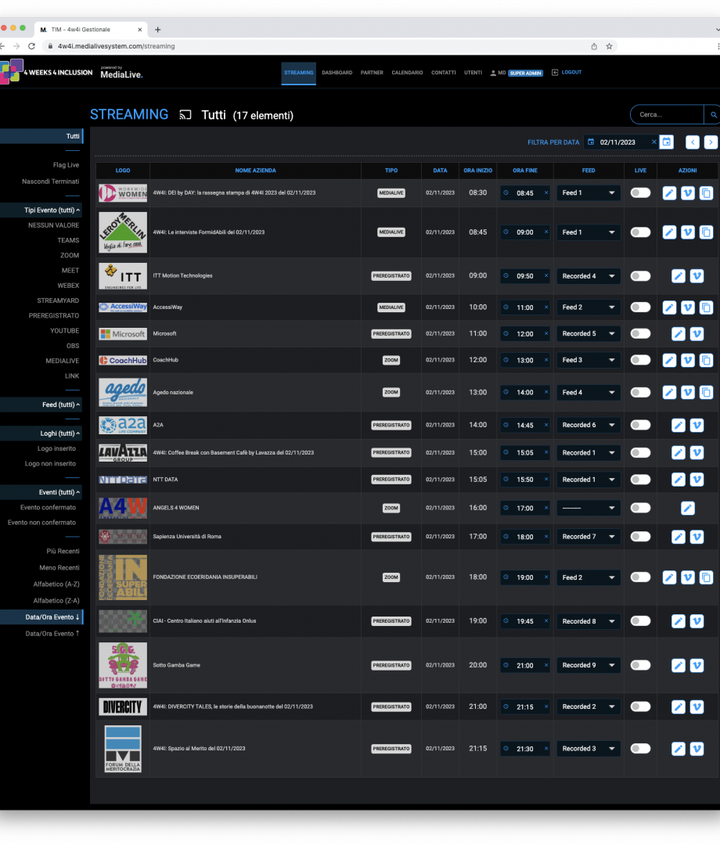Go to next date with right arrow
The height and width of the screenshot is (845, 720).
pyautogui.click(x=711, y=142)
